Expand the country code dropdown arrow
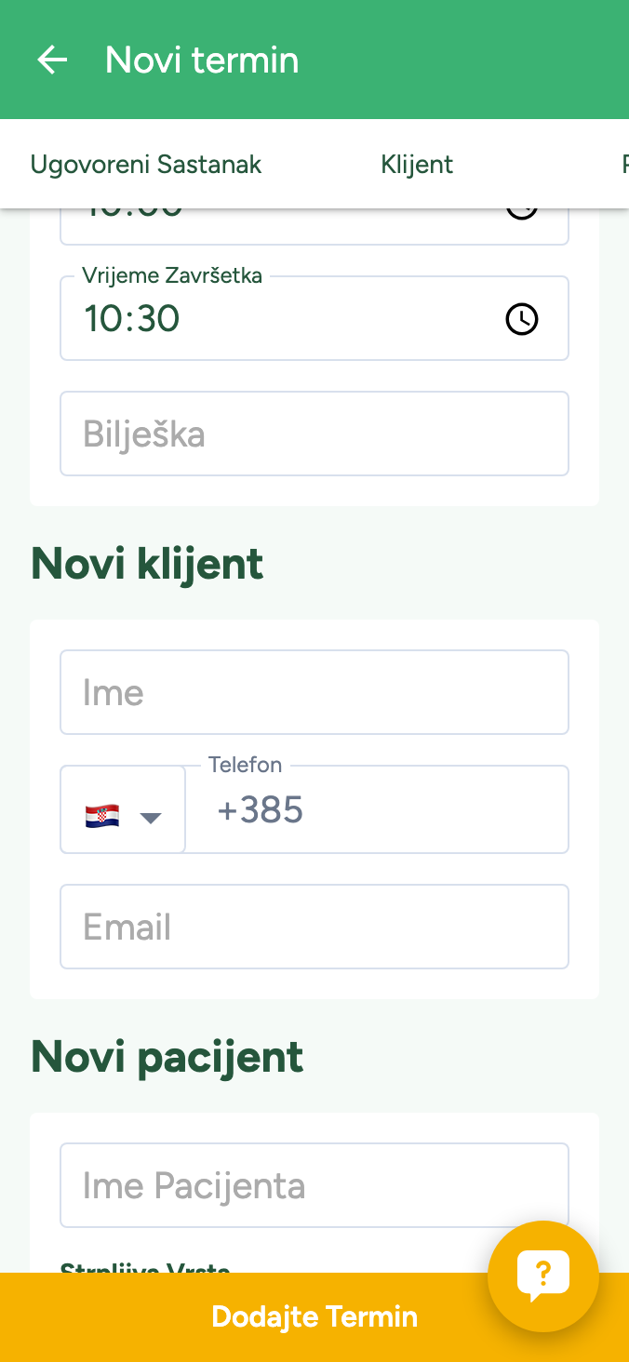The width and height of the screenshot is (629, 1362). tap(151, 818)
